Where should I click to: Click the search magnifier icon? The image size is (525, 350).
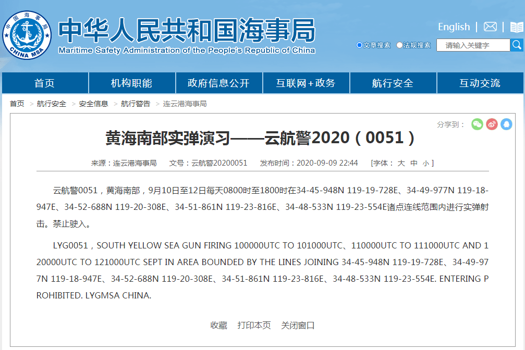tap(517, 45)
